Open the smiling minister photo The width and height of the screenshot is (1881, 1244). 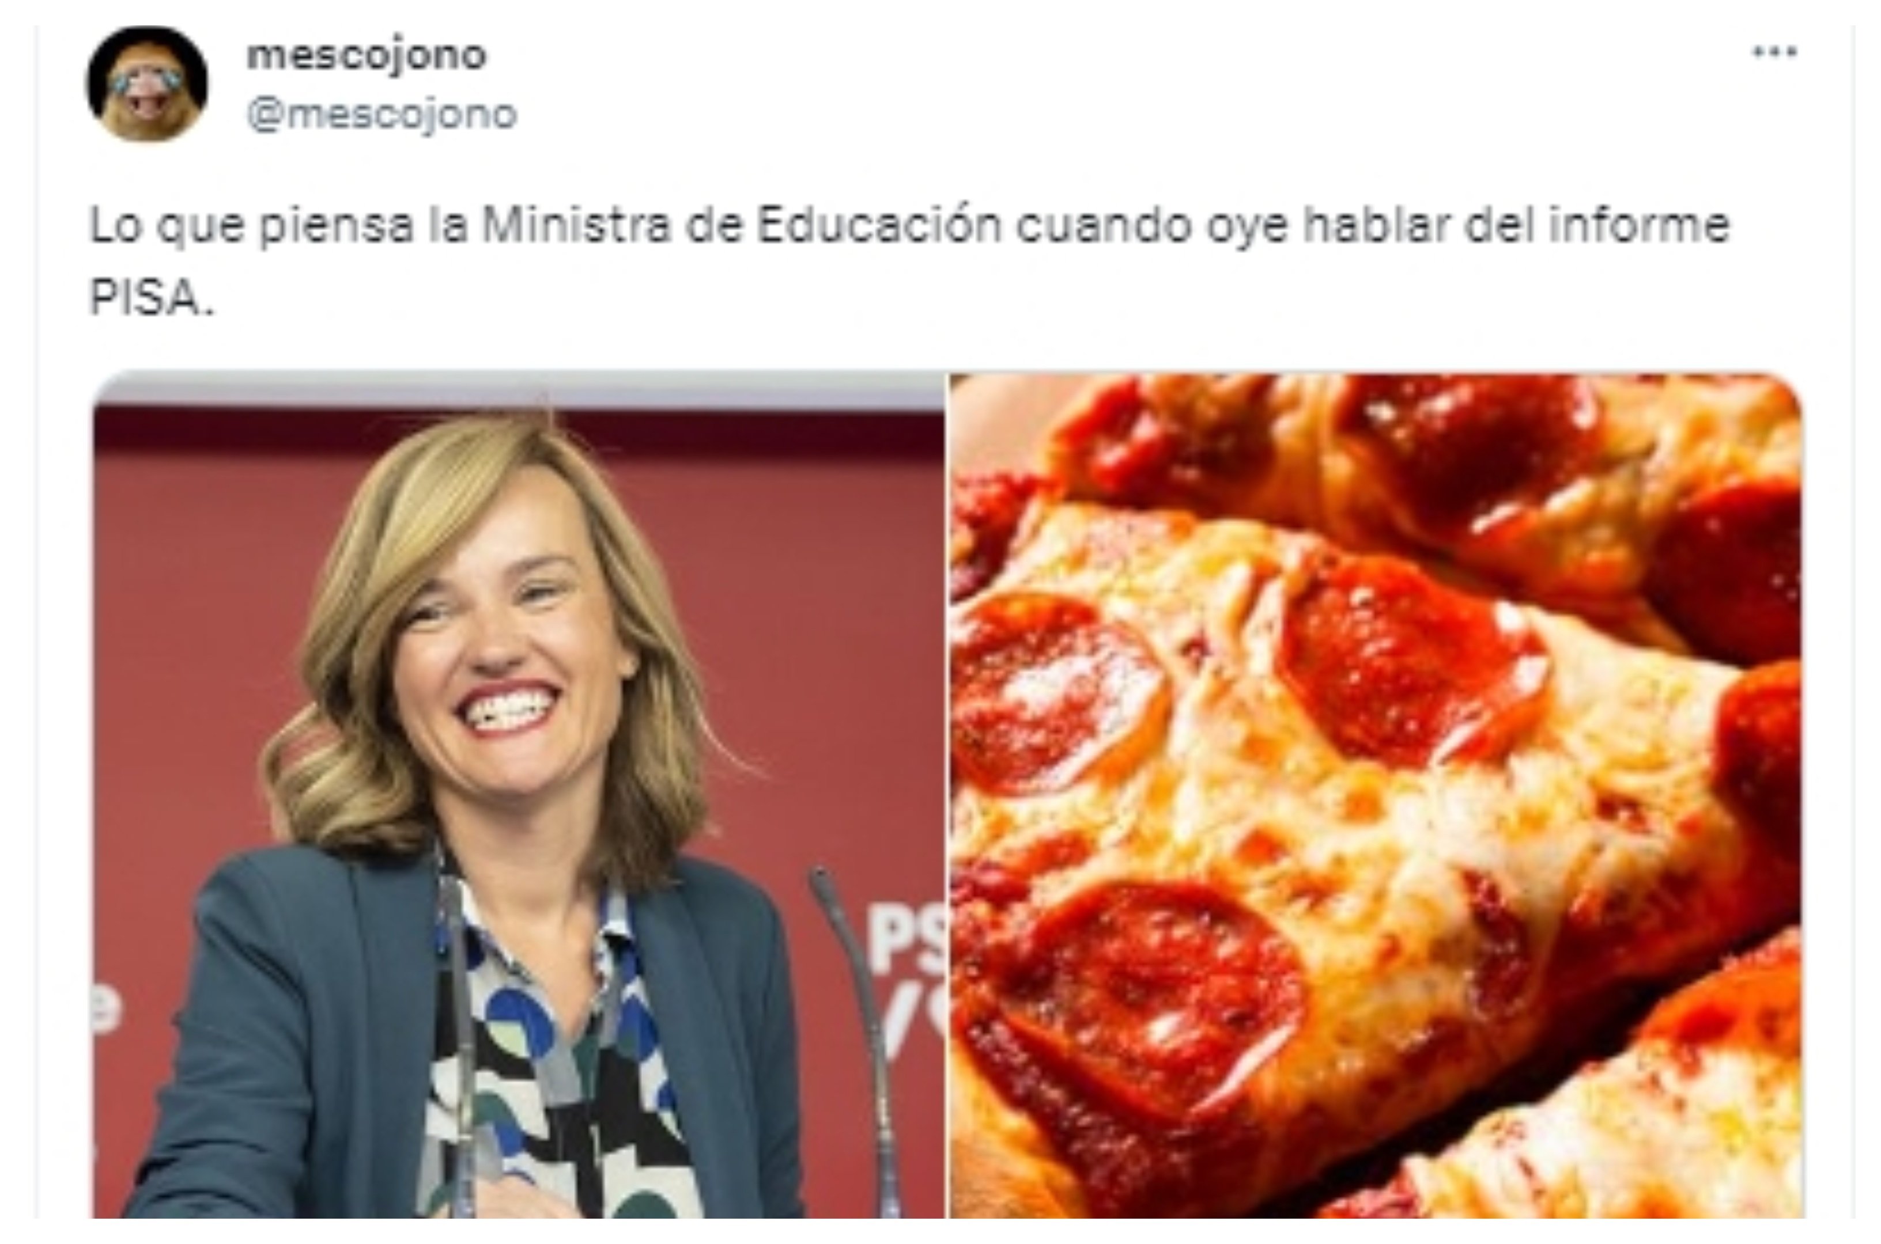point(518,795)
